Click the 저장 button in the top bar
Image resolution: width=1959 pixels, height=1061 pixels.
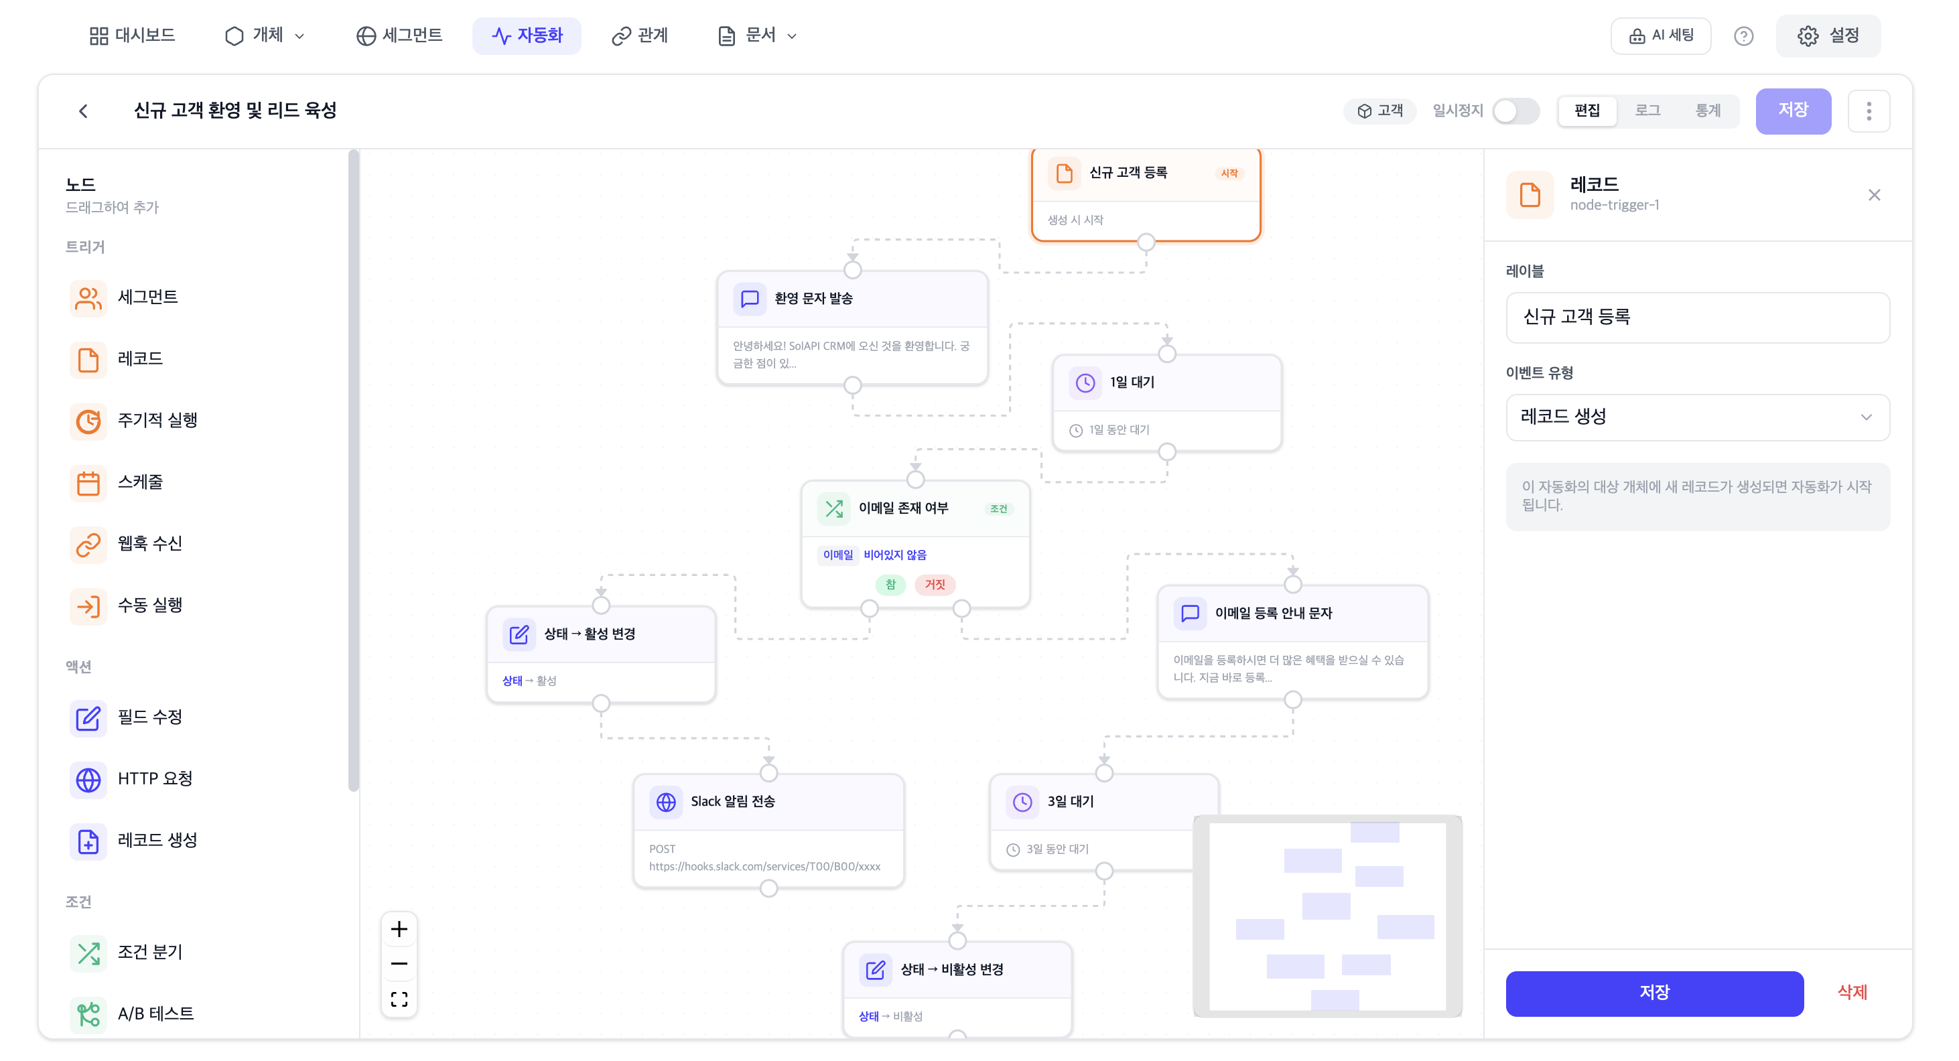pyautogui.click(x=1794, y=111)
